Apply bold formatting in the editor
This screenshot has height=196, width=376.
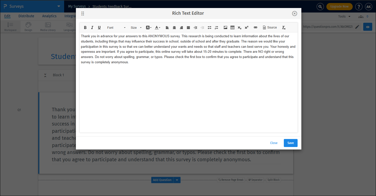(85, 27)
